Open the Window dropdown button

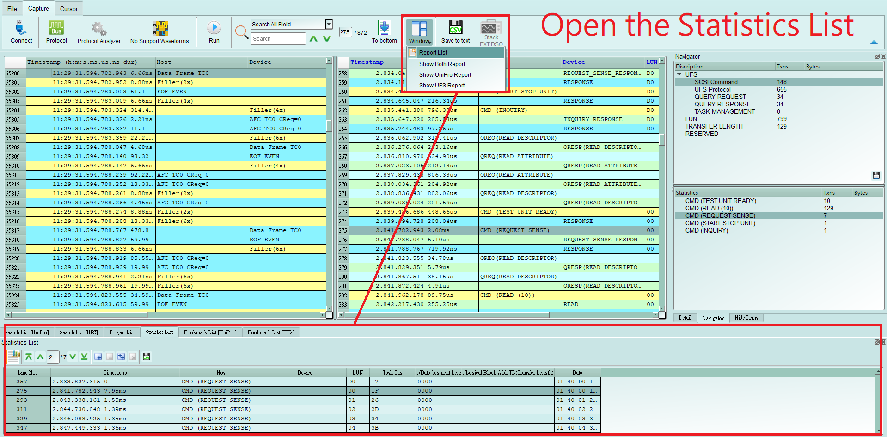(420, 31)
